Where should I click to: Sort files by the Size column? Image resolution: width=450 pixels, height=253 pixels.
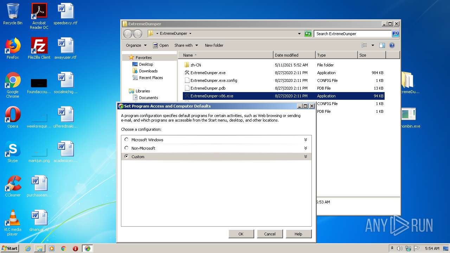click(372, 55)
